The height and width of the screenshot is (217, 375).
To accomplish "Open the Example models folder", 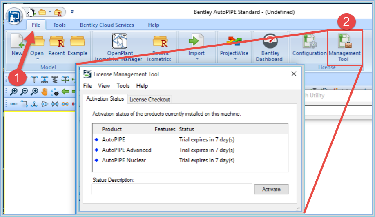I will (78, 45).
